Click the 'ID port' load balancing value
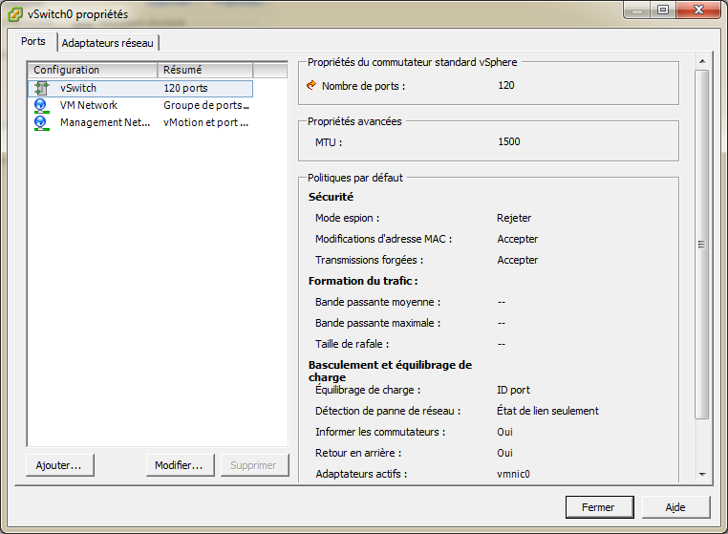Viewport: 728px width, 534px height. click(x=513, y=390)
